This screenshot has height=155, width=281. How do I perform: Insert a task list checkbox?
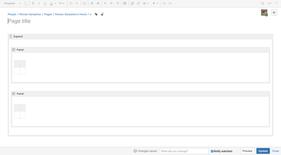click(84, 3)
